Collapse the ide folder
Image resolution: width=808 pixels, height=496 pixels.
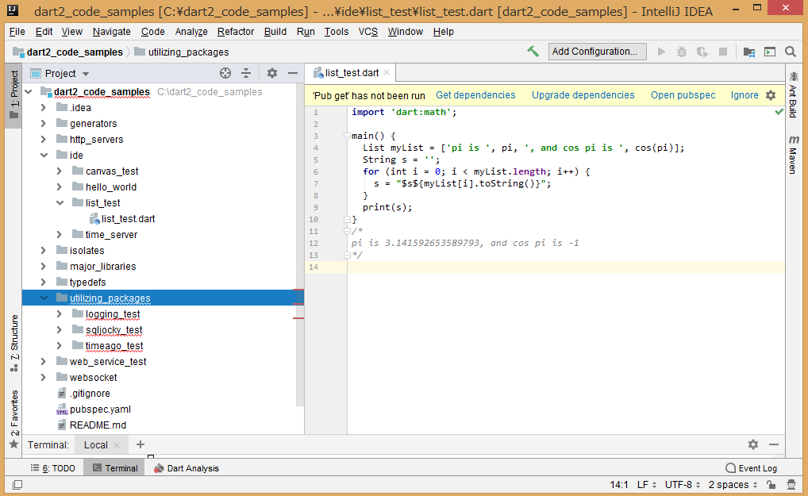coord(44,155)
